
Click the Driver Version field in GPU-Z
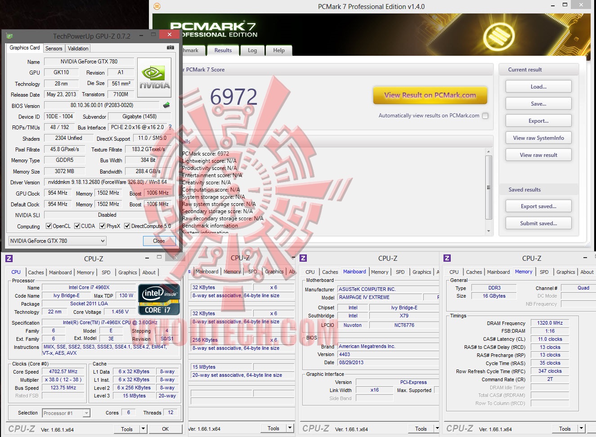[108, 182]
